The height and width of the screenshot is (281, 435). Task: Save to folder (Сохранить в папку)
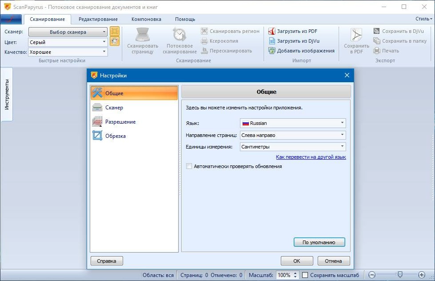pos(400,41)
